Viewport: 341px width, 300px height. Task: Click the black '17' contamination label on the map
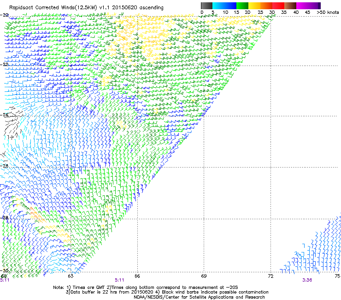pyautogui.click(x=11, y=138)
